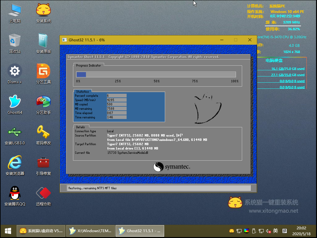317x238 pixels.
Task: Click the muted volume tray icon
Action: tap(269, 231)
